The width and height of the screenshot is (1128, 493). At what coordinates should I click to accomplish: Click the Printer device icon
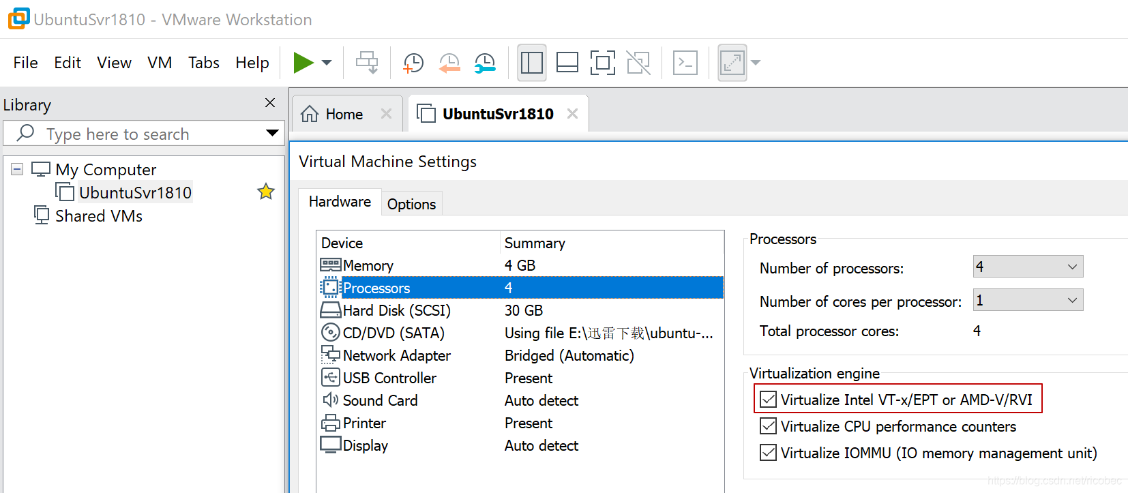click(331, 423)
